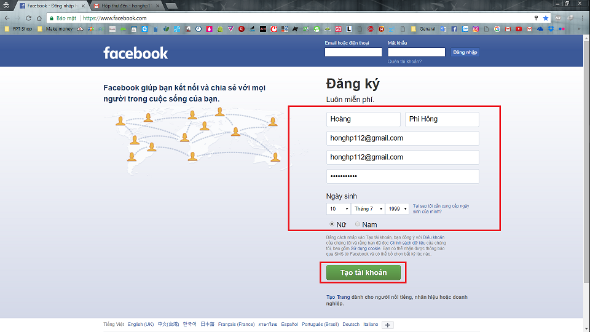Image resolution: width=590 pixels, height=332 pixels.
Task: Open the AH bookmark icon
Action: tap(263, 29)
